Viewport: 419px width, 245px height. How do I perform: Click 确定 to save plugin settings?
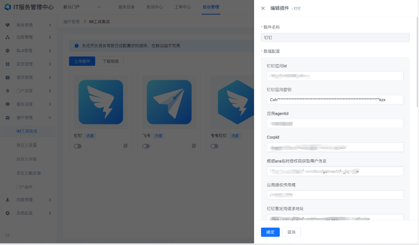[270, 232]
